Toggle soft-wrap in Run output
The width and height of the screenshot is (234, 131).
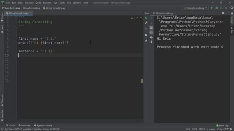151,28
